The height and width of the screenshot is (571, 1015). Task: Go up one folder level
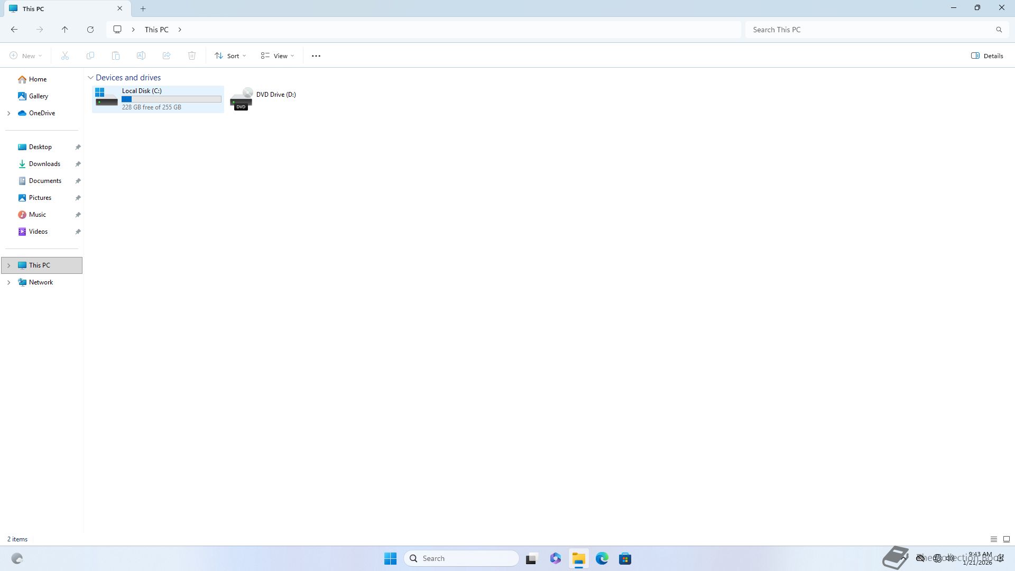[65, 30]
